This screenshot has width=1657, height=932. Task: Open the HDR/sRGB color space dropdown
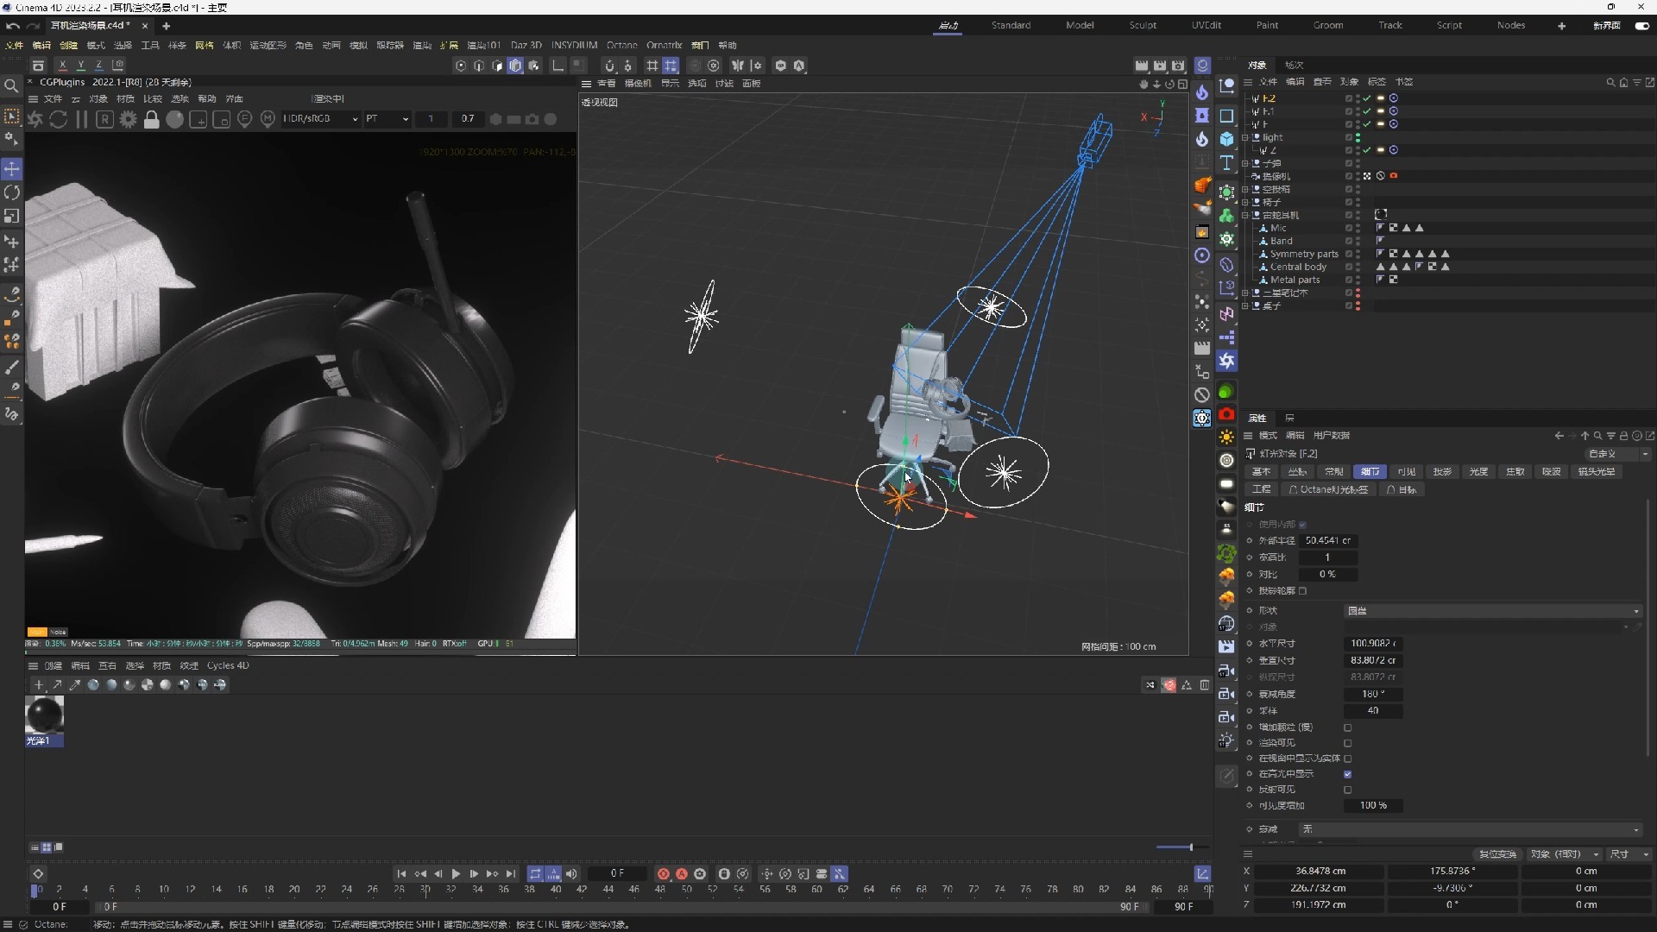(320, 119)
